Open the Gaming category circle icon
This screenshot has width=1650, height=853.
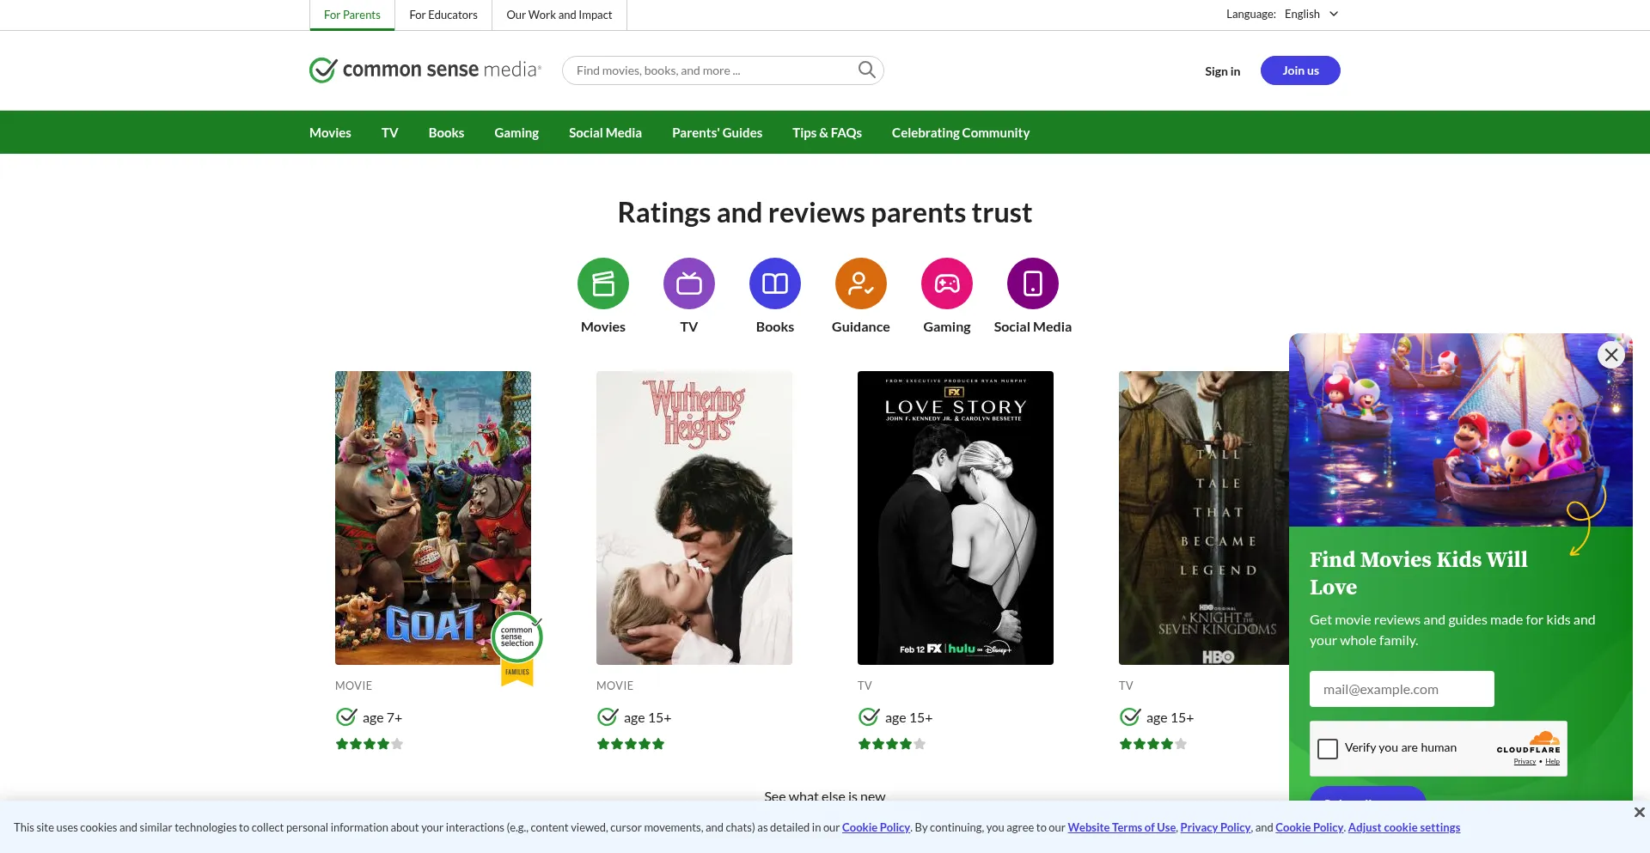(x=947, y=283)
